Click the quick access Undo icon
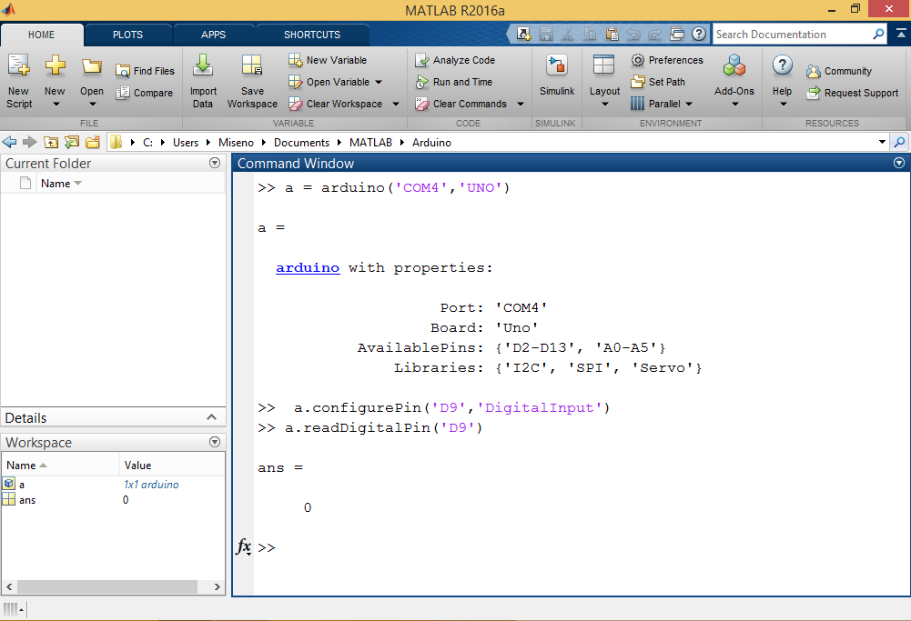911x621 pixels. point(633,35)
